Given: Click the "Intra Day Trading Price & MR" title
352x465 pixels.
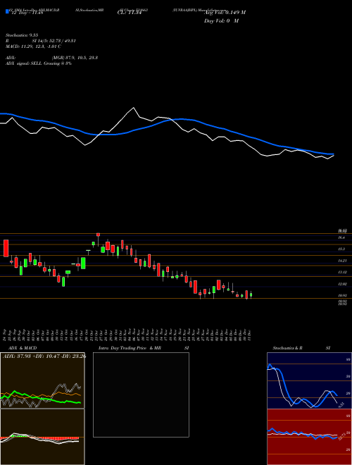Looking at the screenshot, I should pyautogui.click(x=130, y=348).
